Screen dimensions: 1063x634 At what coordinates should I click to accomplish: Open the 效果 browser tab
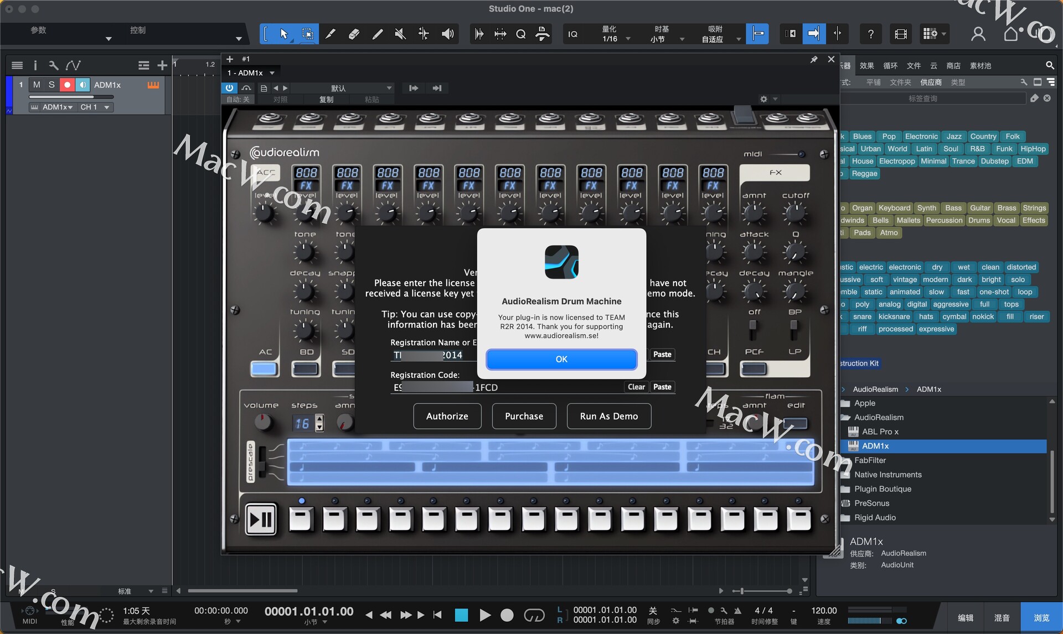coord(867,66)
